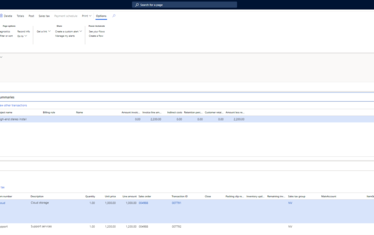This screenshot has height=235, width=374.
Task: Click the magnifier in the page search box
Action: coord(137,5)
